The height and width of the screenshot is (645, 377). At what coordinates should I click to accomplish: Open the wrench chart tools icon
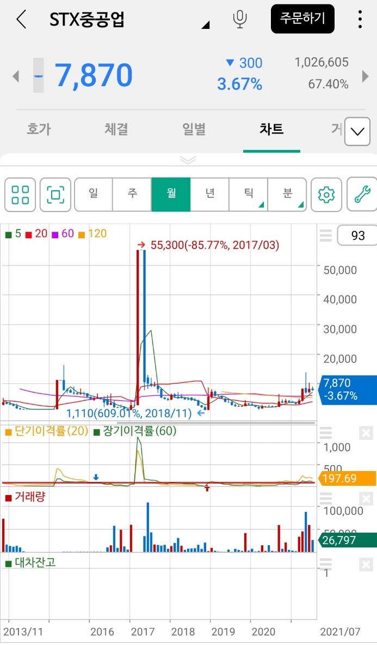pos(362,195)
